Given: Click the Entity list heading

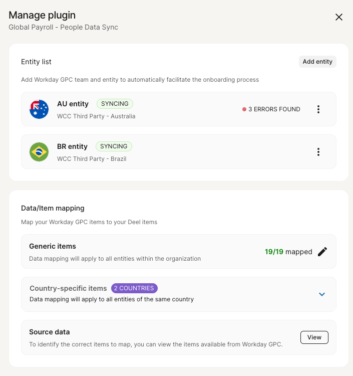Looking at the screenshot, I should point(36,62).
